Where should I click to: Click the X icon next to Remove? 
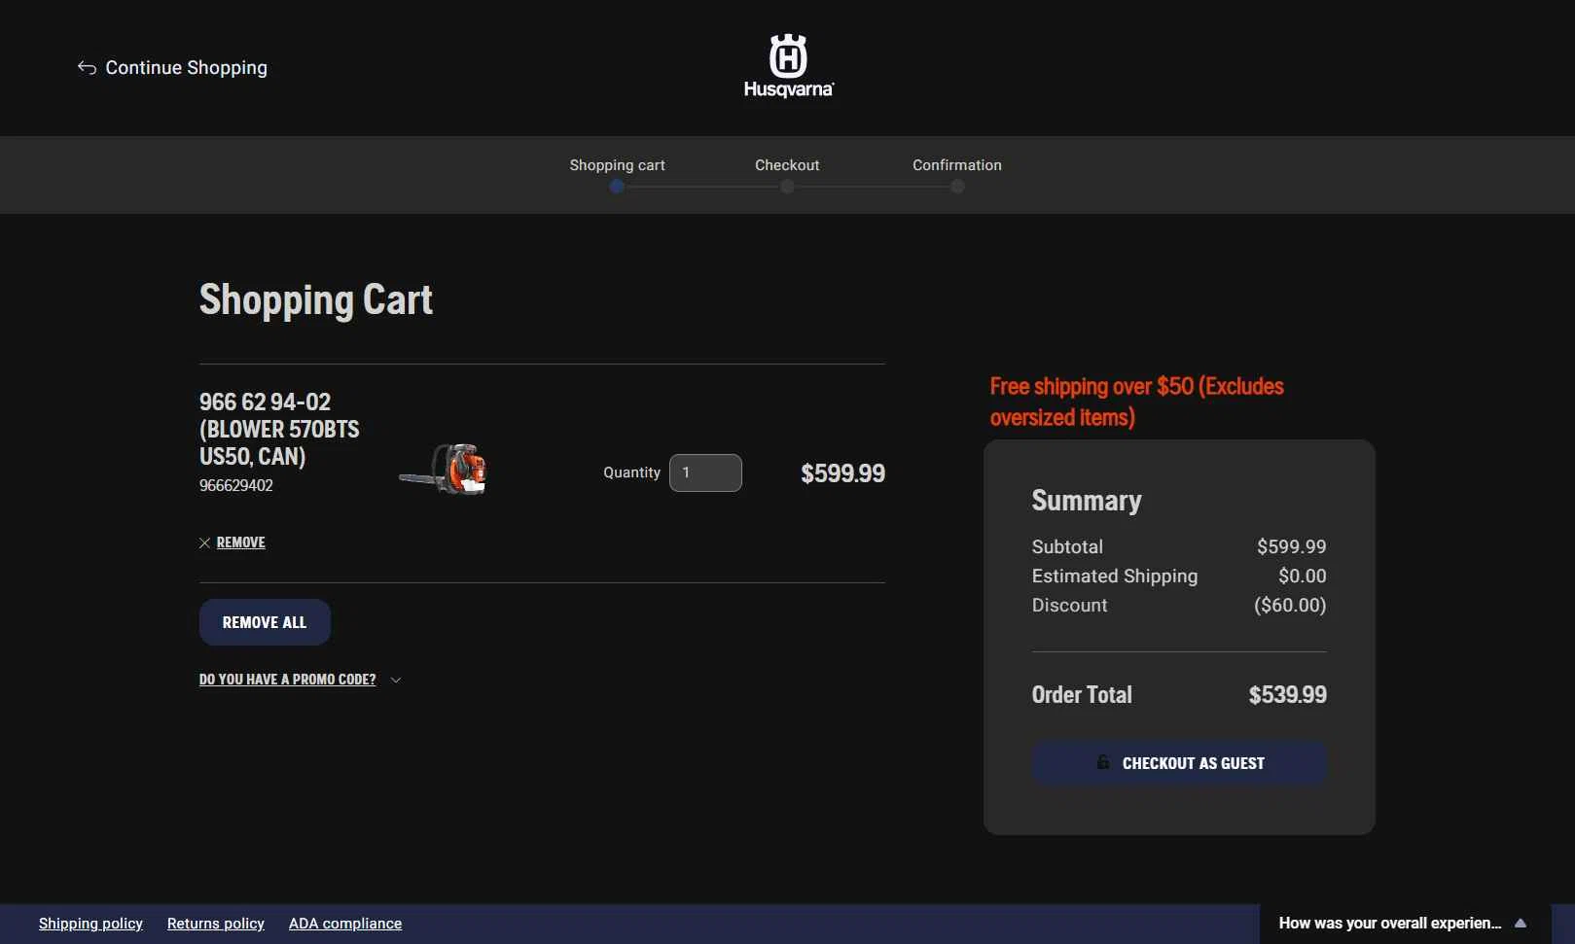(x=204, y=542)
